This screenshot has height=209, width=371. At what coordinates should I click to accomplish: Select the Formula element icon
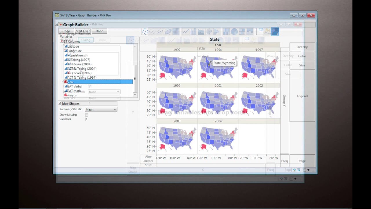click(x=267, y=32)
